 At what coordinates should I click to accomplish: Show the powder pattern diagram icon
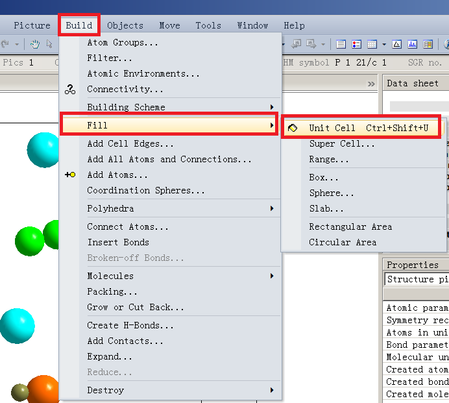click(413, 45)
